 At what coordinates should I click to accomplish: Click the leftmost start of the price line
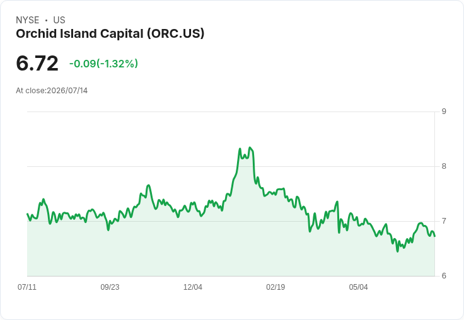coord(28,214)
